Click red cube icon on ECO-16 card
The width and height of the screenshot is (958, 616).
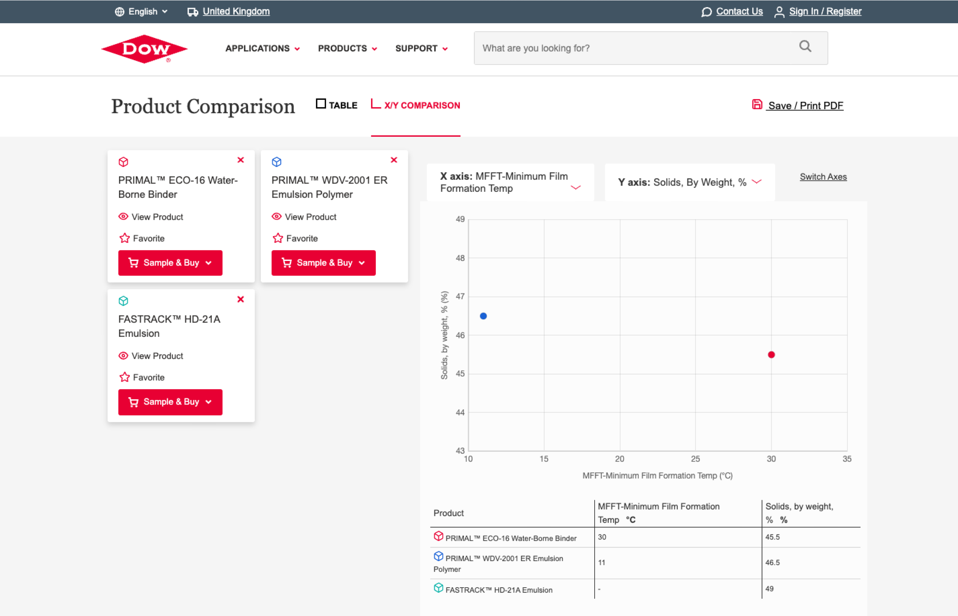tap(123, 162)
